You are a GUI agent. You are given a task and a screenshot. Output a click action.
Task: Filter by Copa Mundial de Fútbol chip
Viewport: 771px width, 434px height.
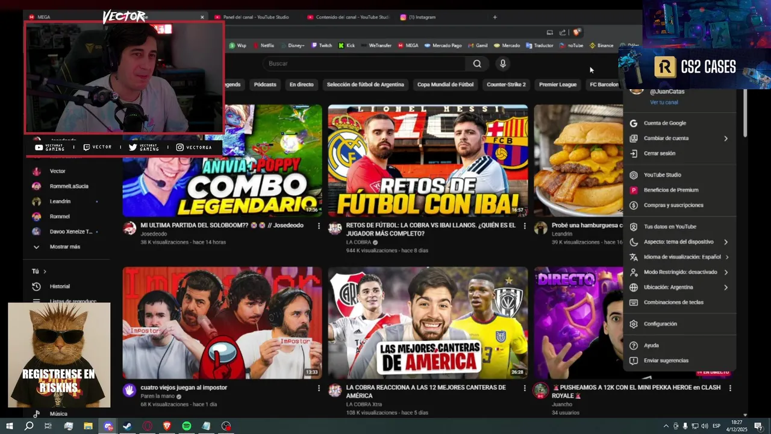point(445,84)
